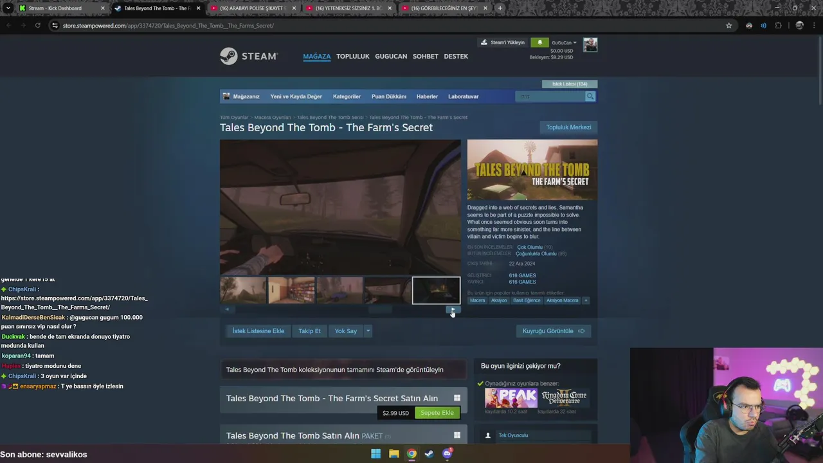Open the Kategoriler store menu
Screen dimensions: 823x463
(x=347, y=96)
